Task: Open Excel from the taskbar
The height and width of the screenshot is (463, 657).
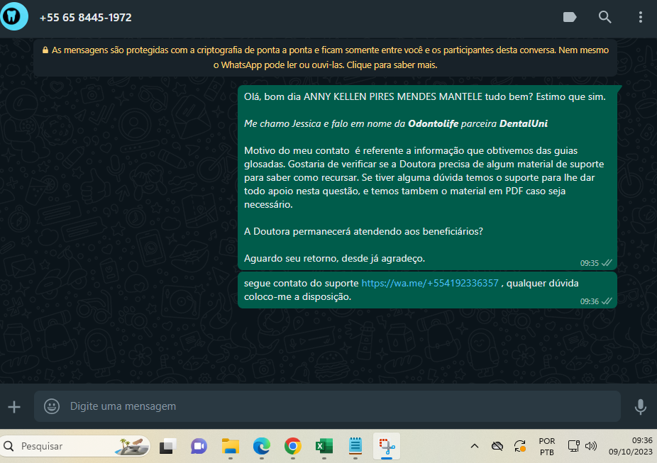Action: tap(324, 446)
